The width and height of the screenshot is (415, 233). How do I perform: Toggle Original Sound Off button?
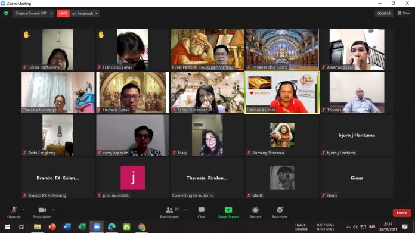tap(30, 13)
